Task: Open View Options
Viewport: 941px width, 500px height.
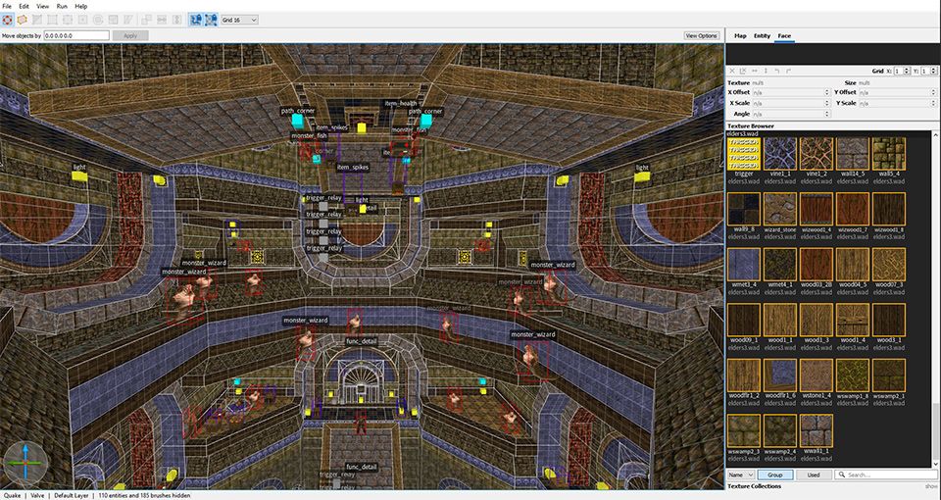Action: [x=701, y=35]
